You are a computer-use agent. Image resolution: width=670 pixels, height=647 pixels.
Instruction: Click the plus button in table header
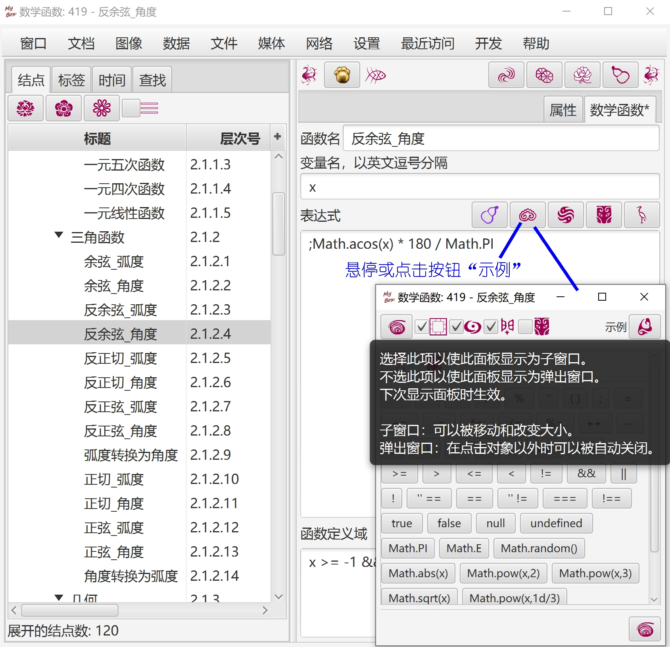pos(277,137)
